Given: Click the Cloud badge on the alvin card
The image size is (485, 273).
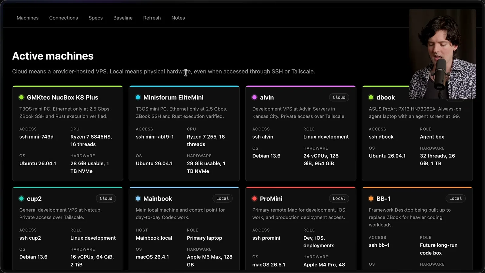Looking at the screenshot, I should (339, 97).
